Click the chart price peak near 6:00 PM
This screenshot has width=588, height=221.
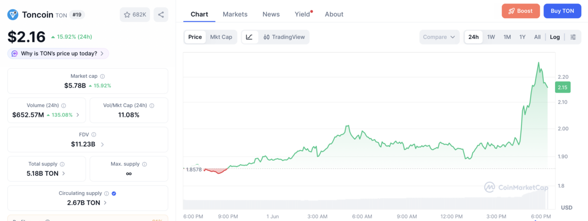(x=539, y=63)
